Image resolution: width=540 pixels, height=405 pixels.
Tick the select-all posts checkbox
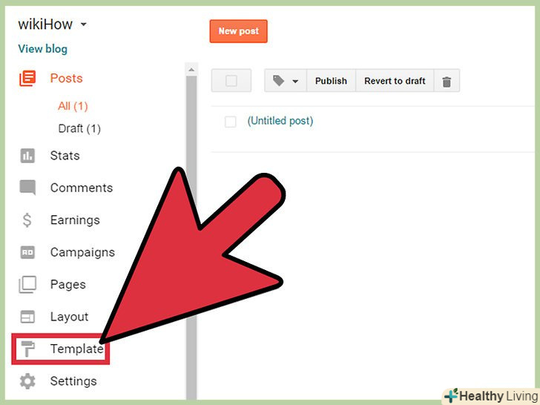point(231,81)
